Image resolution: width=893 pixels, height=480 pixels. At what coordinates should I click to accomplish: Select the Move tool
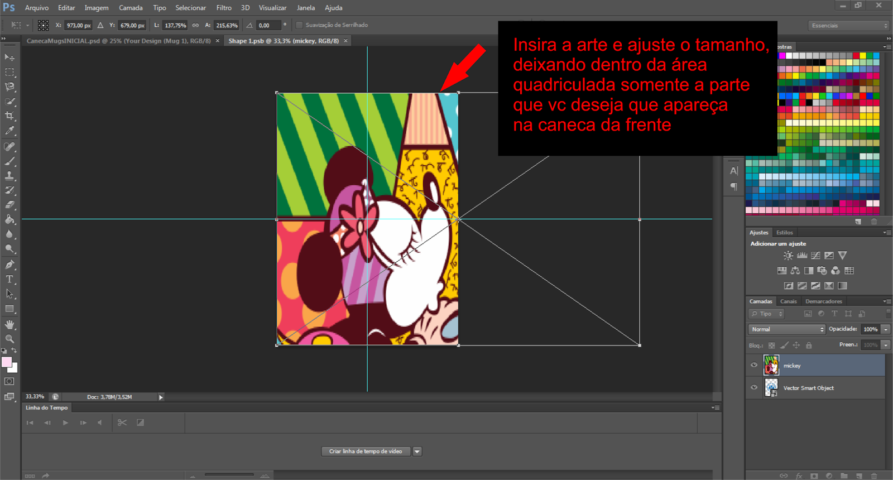[x=9, y=57]
